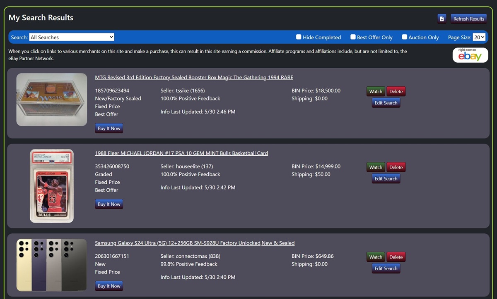Click the 99.8% Positive Feedback text
The image size is (497, 299).
(189, 264)
